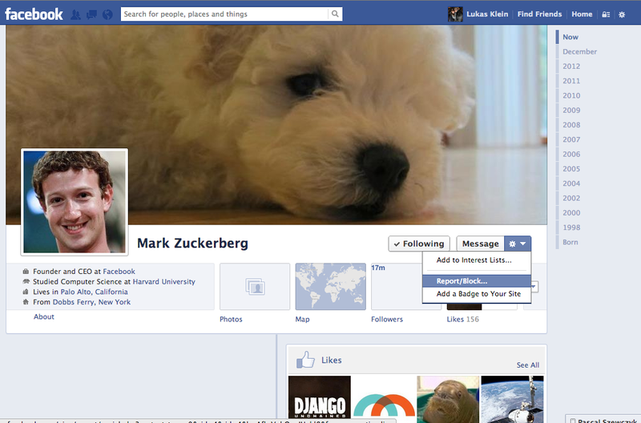Expand more sections arrow beside Likes tile
This screenshot has width=641, height=423.
534,287
